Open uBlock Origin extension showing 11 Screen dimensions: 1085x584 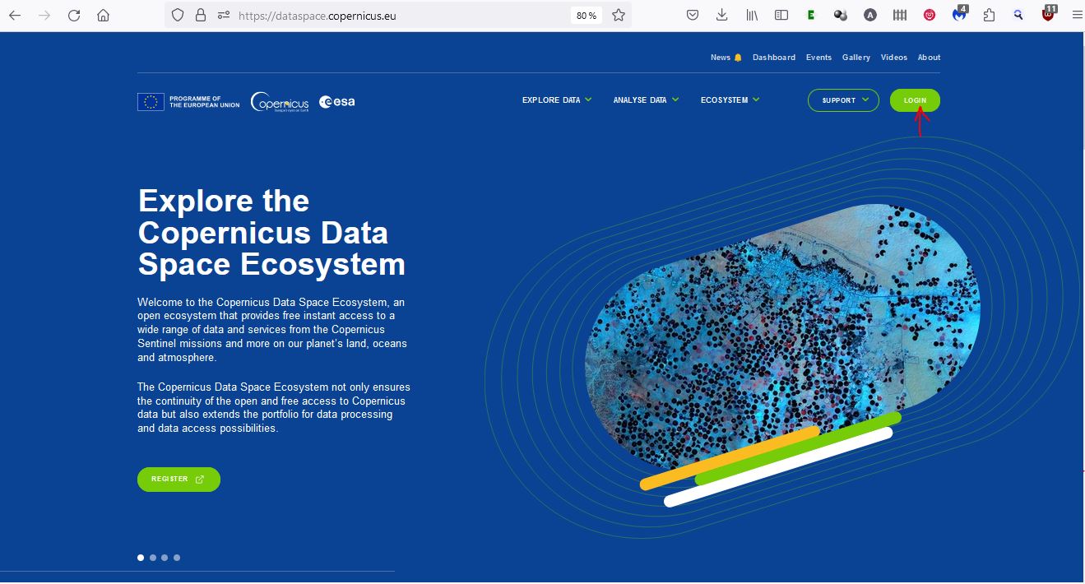coord(1049,13)
